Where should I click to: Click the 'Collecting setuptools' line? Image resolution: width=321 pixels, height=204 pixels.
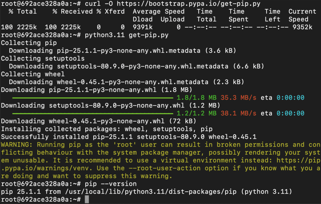(43, 59)
